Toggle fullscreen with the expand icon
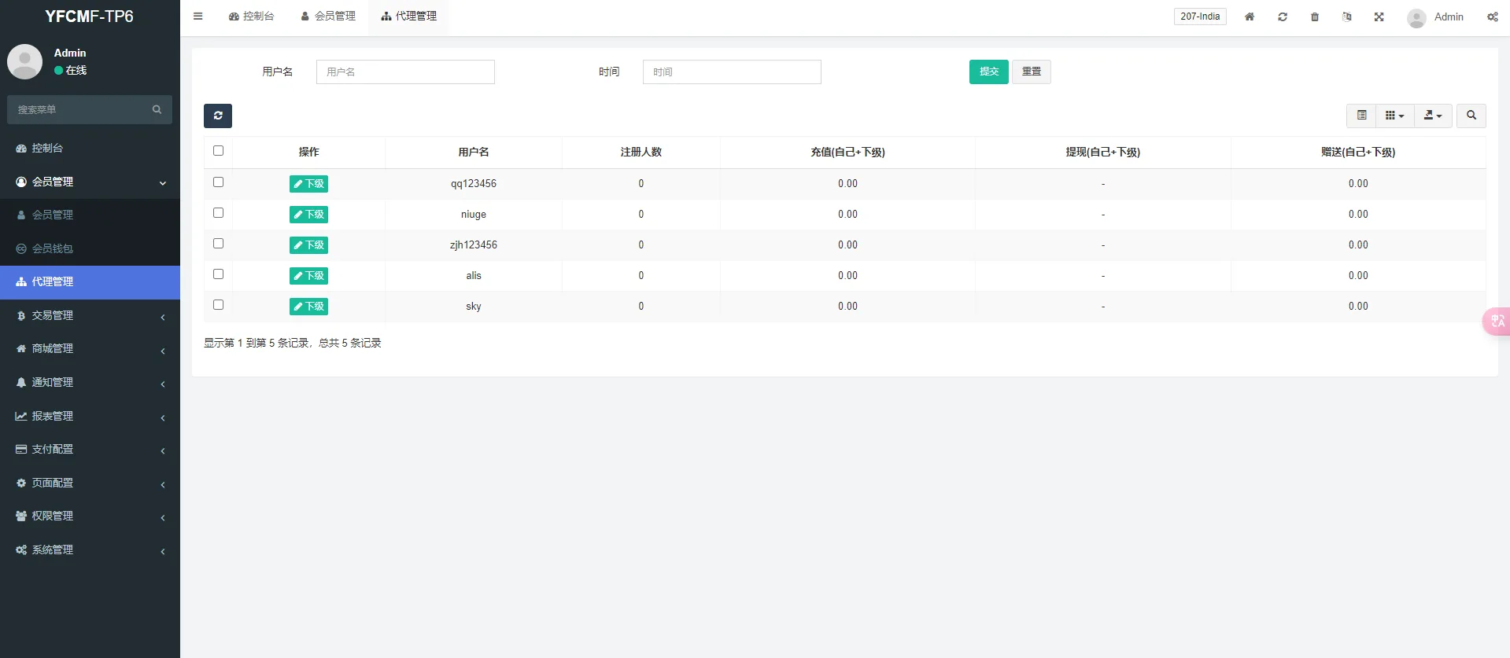Viewport: 1510px width, 658px height. (x=1379, y=17)
